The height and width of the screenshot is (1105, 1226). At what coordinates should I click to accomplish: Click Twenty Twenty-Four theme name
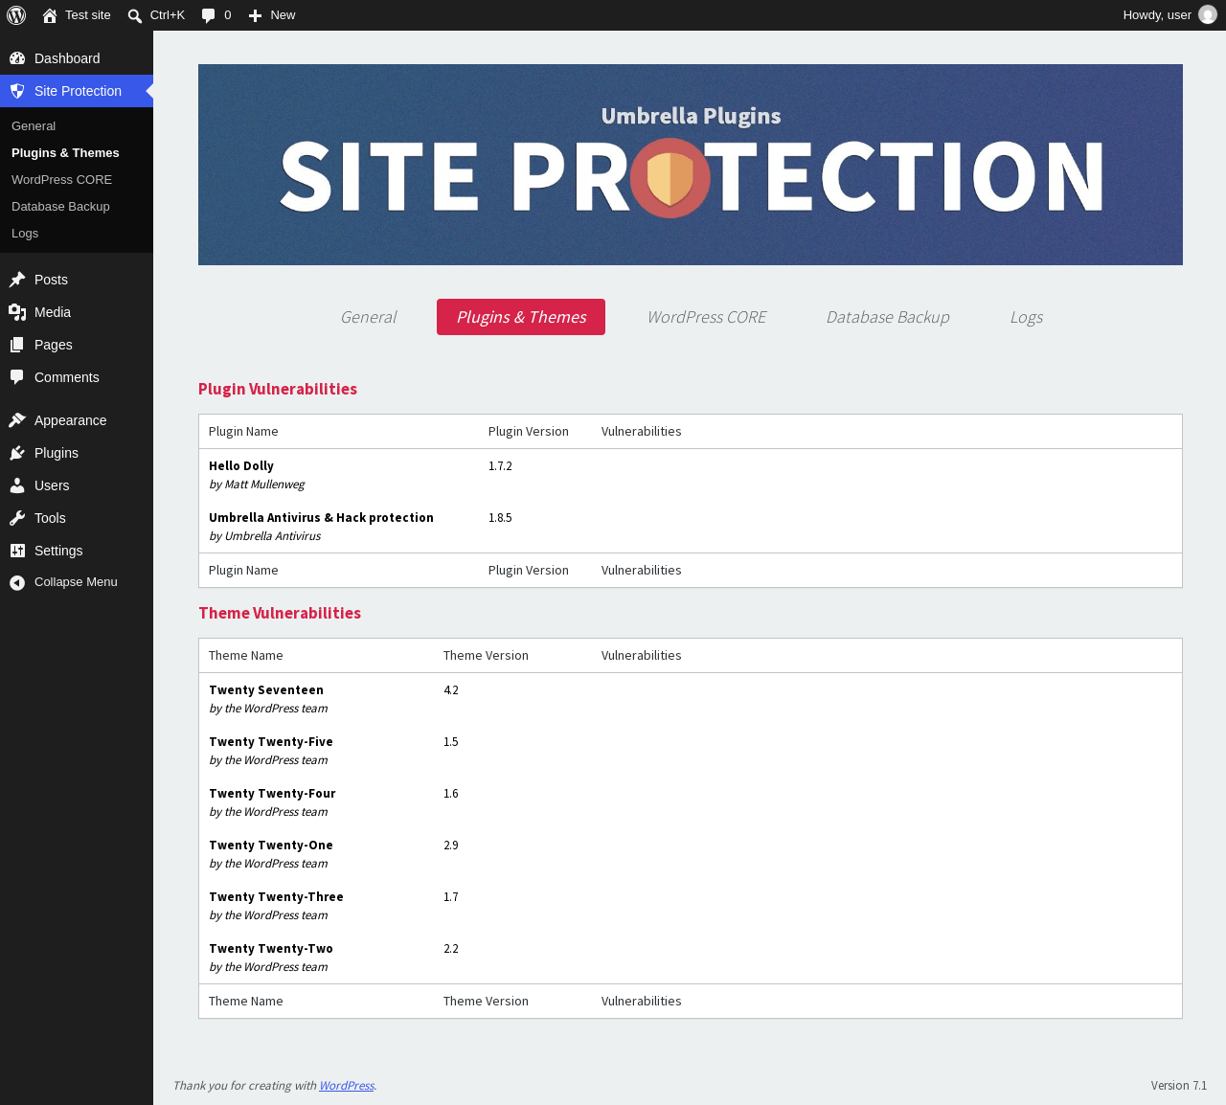[x=272, y=794]
